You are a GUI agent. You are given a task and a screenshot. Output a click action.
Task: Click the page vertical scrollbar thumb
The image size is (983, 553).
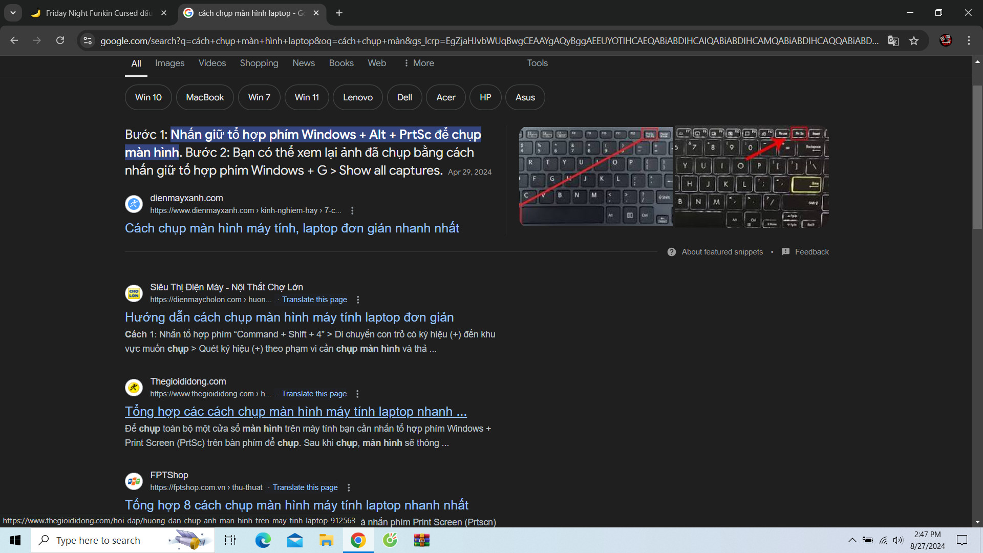977,157
